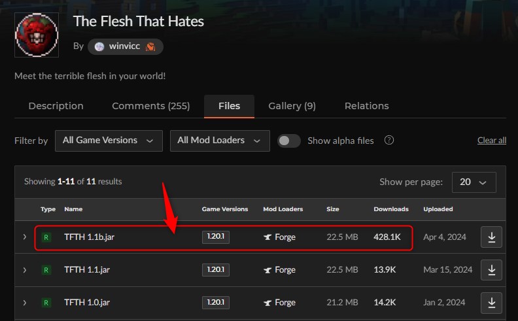
Task: Click the author badge icon next to winvicc
Action: (150, 46)
